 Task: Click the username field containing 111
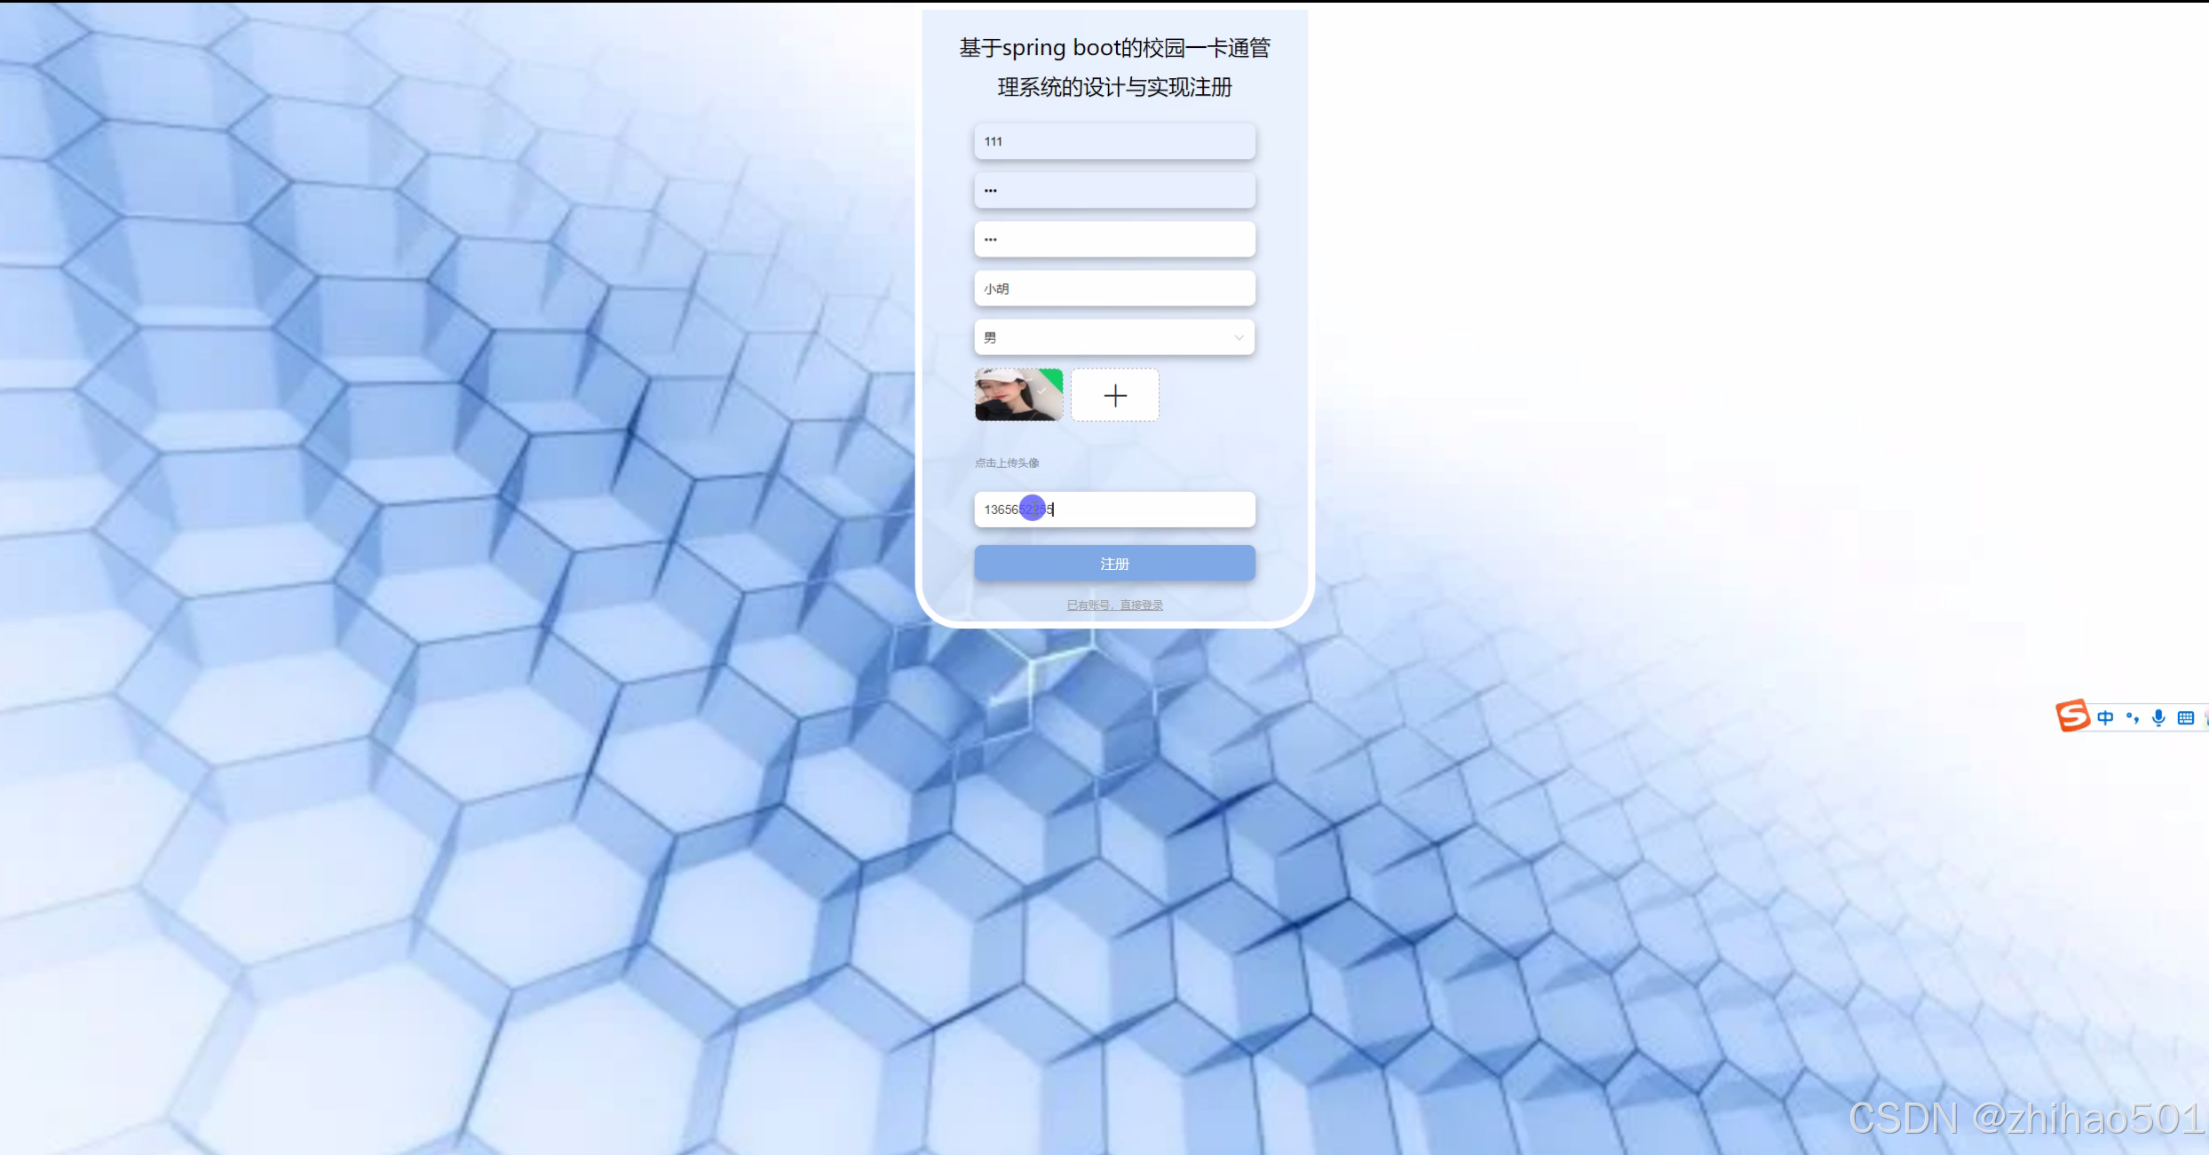tap(1114, 141)
